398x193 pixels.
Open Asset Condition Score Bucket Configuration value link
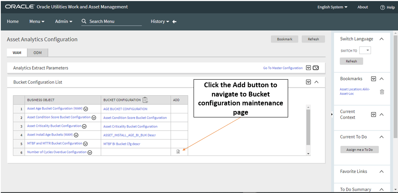pyautogui.click(x=135, y=118)
